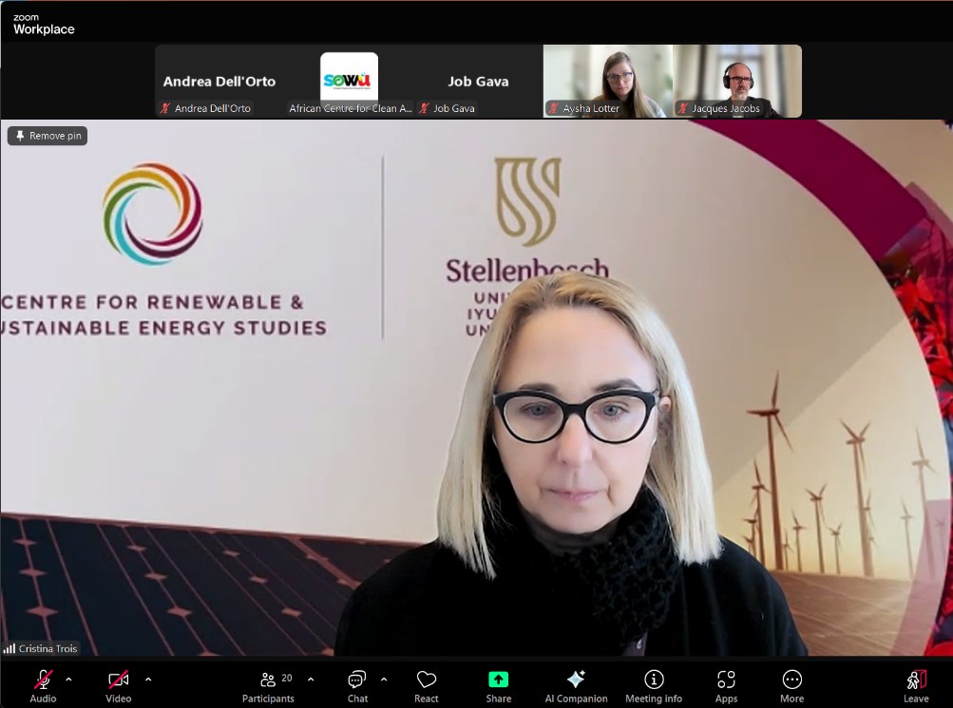Show Meeting info

654,686
